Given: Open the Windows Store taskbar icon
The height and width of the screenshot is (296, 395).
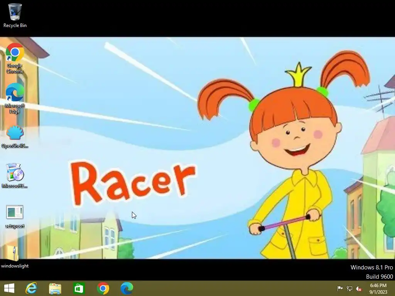Looking at the screenshot, I should pyautogui.click(x=79, y=288).
